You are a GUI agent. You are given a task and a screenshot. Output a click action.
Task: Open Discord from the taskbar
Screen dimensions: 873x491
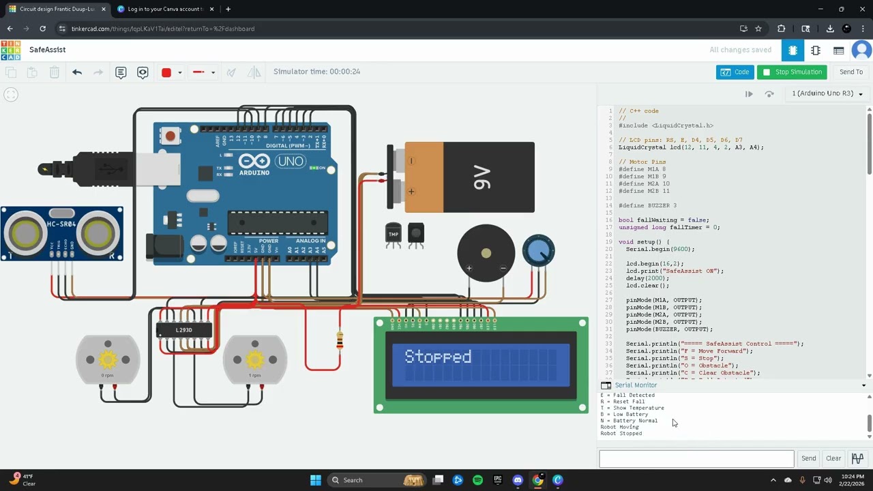click(x=518, y=480)
